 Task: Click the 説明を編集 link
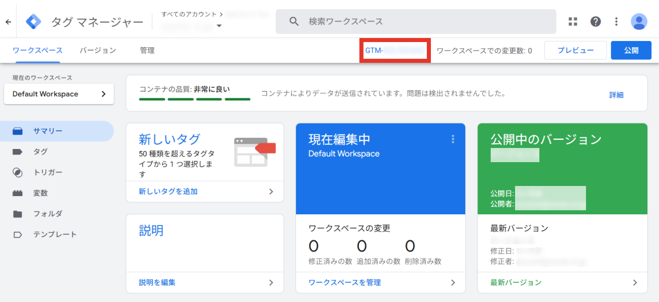coord(157,283)
